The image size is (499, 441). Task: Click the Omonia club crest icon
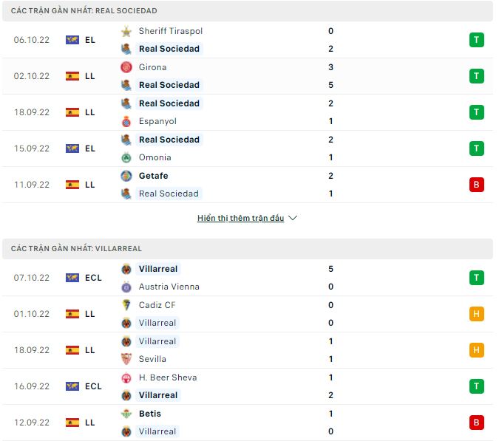126,157
